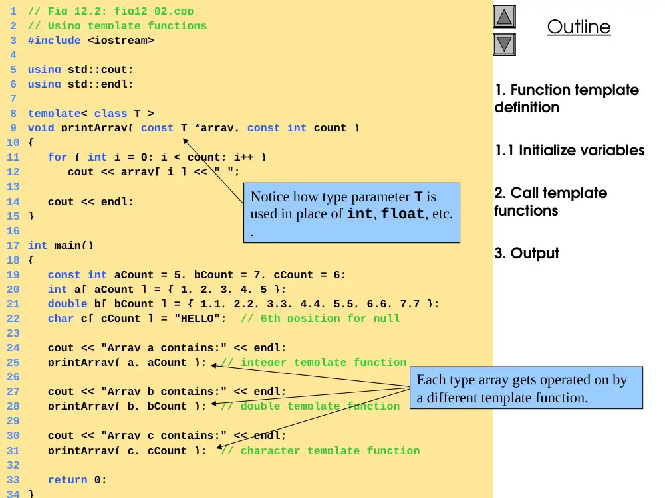Click the "#include <iostream>" line

90,41
